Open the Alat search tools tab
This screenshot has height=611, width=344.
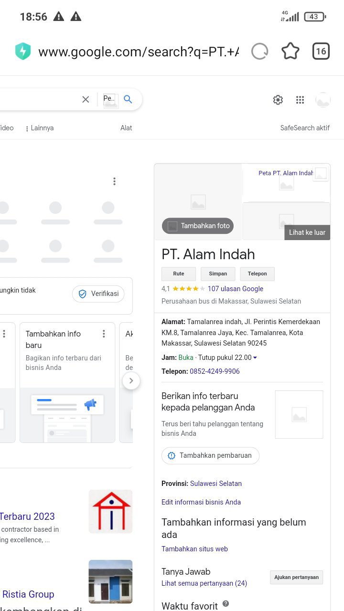click(x=126, y=128)
